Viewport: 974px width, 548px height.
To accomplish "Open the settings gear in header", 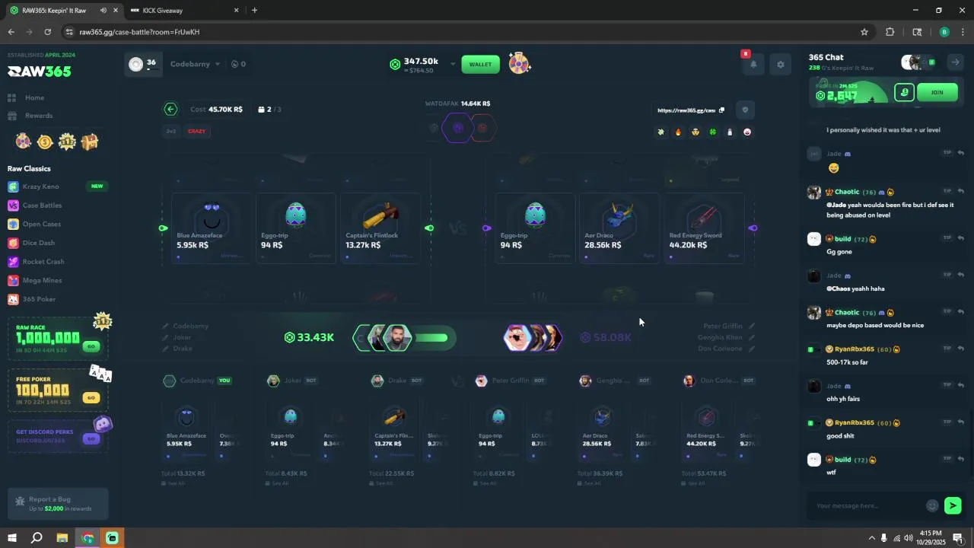I will coord(780,65).
